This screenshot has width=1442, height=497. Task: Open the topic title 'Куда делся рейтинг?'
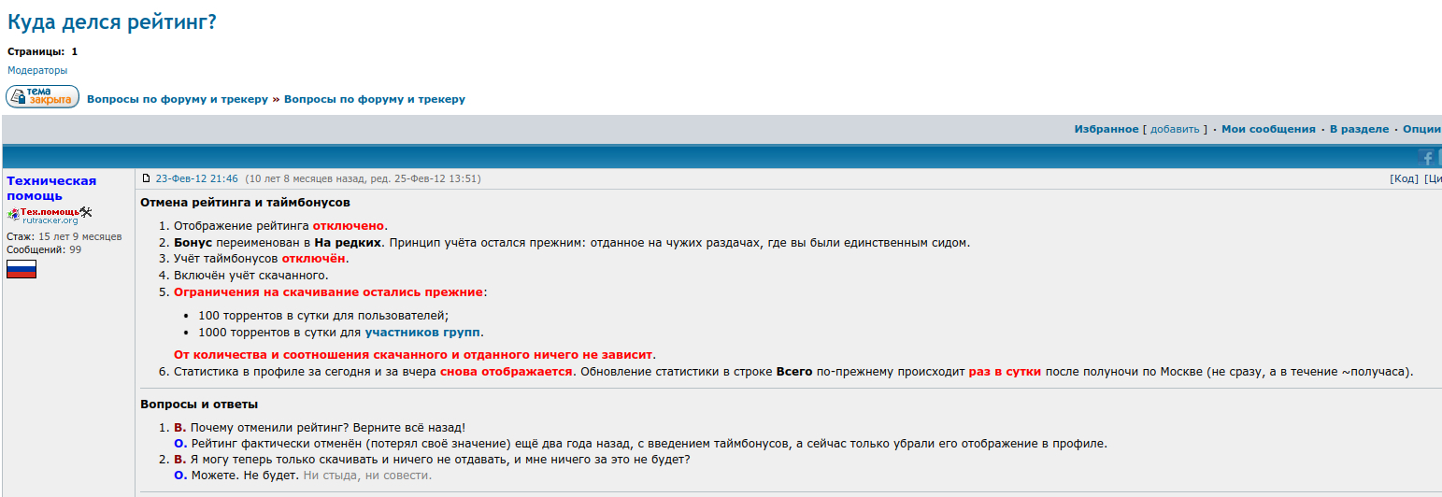click(112, 21)
